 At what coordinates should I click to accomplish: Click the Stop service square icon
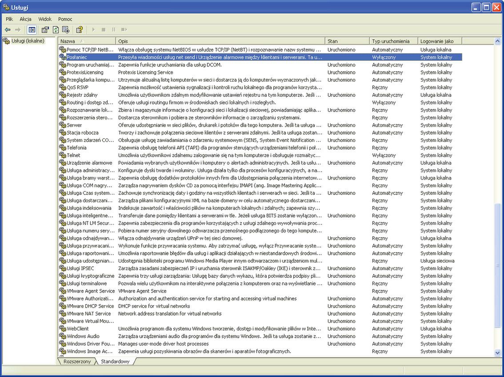click(104, 30)
